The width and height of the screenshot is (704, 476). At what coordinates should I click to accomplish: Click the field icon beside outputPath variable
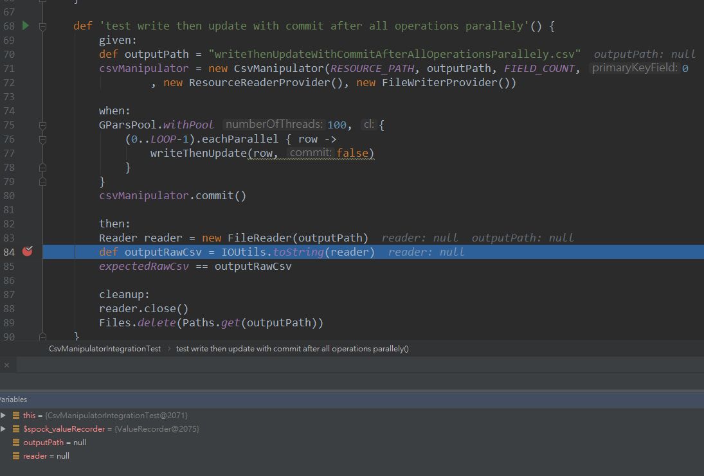(x=16, y=443)
